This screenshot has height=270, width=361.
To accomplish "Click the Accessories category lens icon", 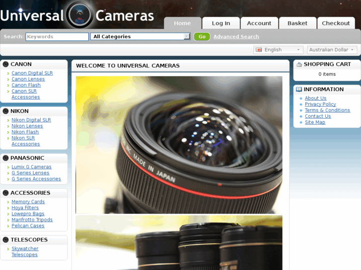I will pyautogui.click(x=5, y=193).
